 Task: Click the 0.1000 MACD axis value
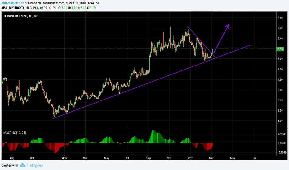click(282, 134)
